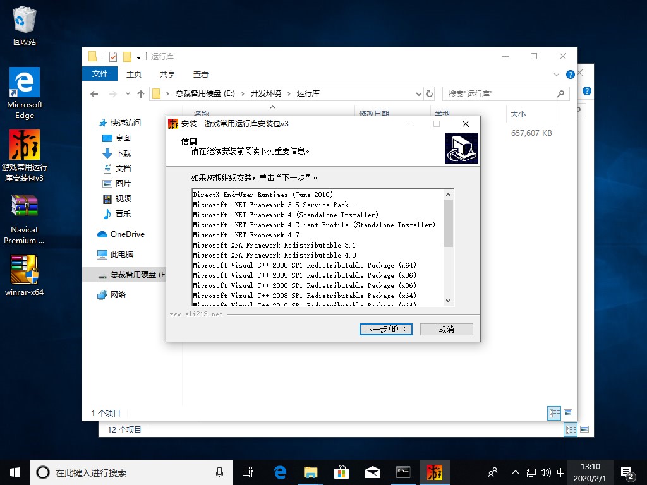
Task: Click breadcrumb arrow after 开发环境
Action: click(x=289, y=93)
